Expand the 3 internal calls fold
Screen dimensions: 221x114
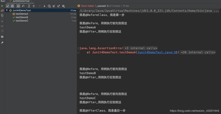141,48
